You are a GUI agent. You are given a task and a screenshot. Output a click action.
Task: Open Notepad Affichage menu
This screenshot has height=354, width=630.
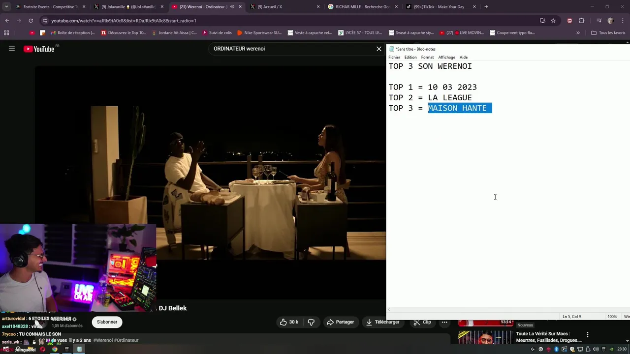point(446,58)
